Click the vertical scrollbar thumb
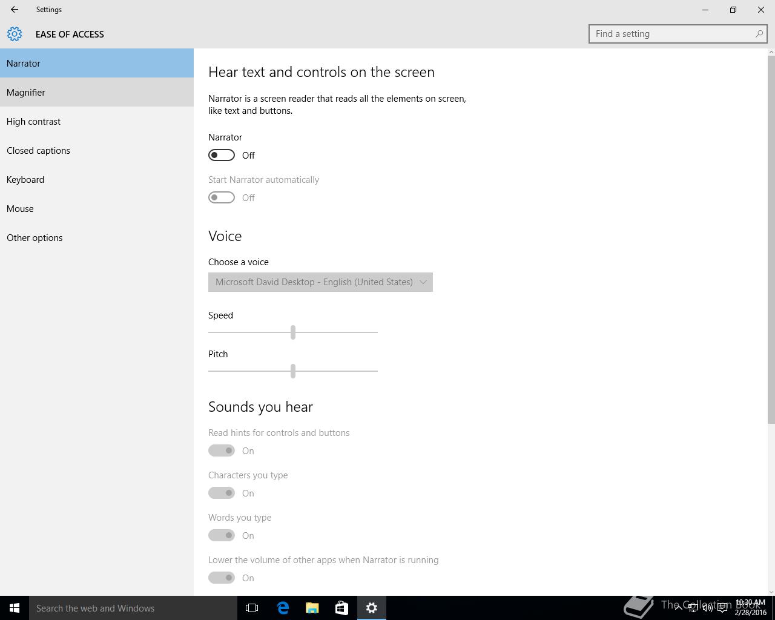Viewport: 775px width, 620px height. click(x=771, y=240)
